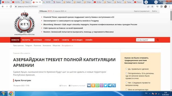Open the Chrome three-dot menu
This screenshot has width=172, height=96.
tap(170, 6)
